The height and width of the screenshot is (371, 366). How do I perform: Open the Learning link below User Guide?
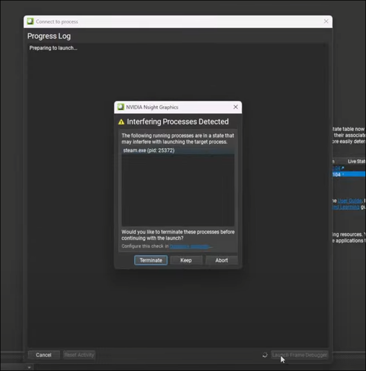[346, 207]
